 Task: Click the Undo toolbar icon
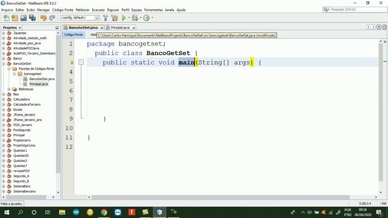(44, 18)
